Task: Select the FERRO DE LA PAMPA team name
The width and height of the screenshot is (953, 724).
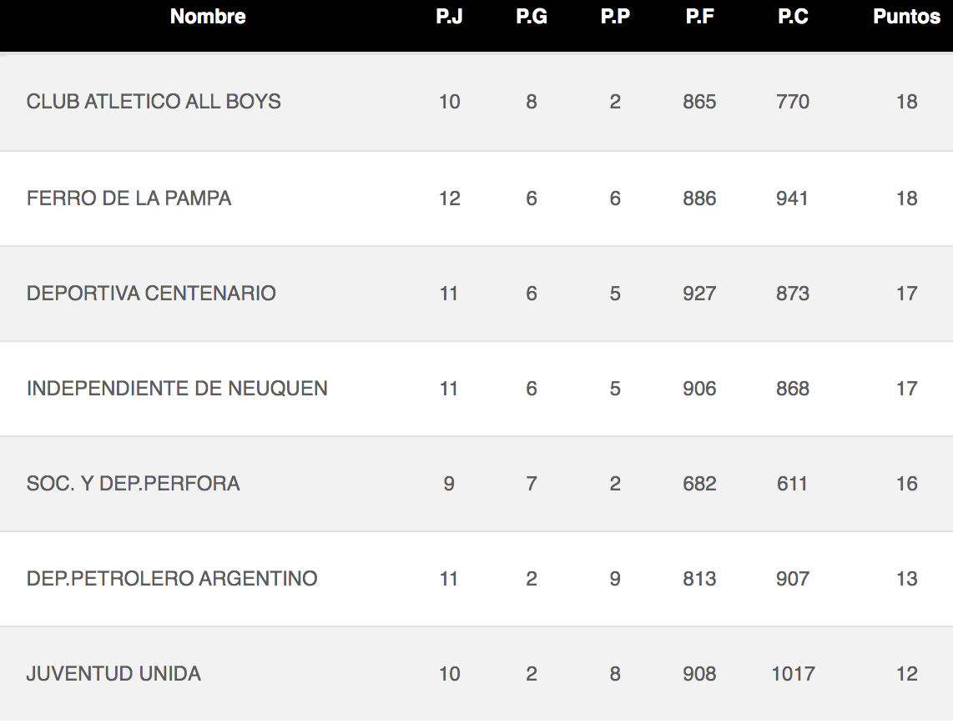Action: 129,199
